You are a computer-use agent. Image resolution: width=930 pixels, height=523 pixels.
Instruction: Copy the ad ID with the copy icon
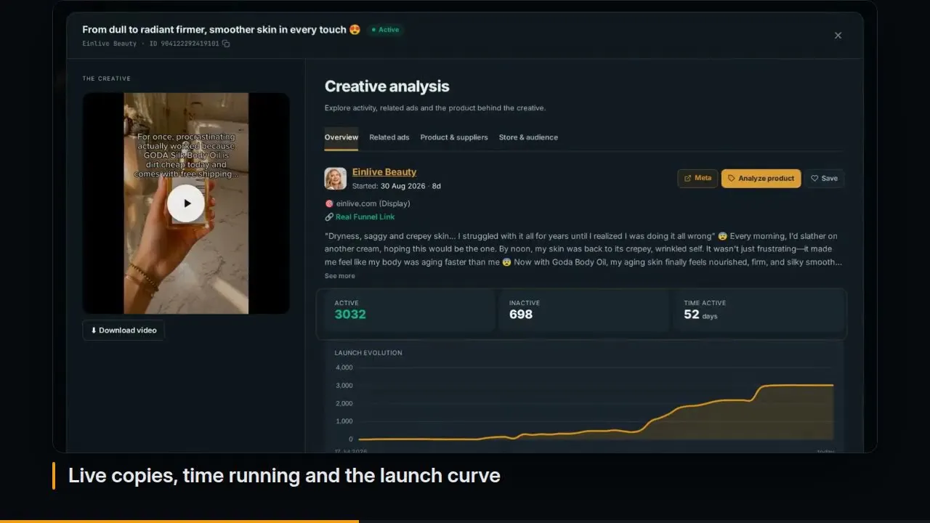pos(226,44)
